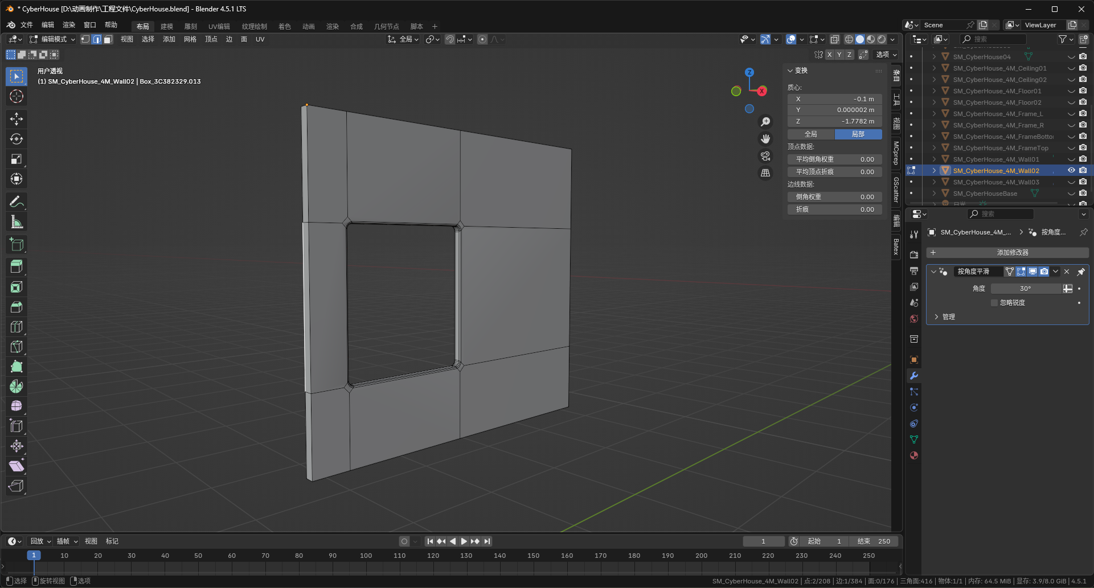Click the viewport pan hand icon
The image size is (1094, 588).
coord(765,139)
